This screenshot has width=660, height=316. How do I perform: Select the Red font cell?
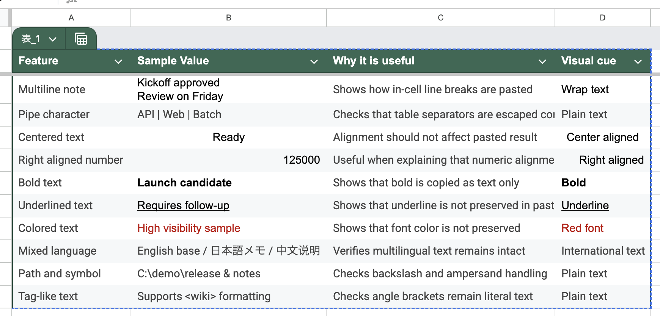pyautogui.click(x=582, y=228)
